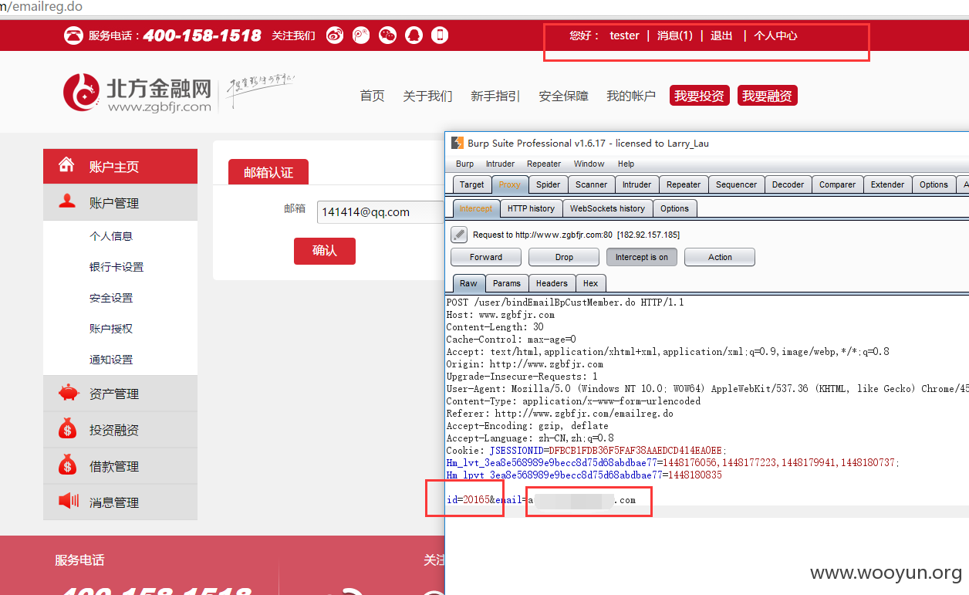
Task: Switch to the Spider tab
Action: [x=548, y=184]
